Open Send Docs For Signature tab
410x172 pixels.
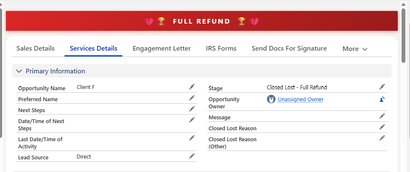[289, 48]
